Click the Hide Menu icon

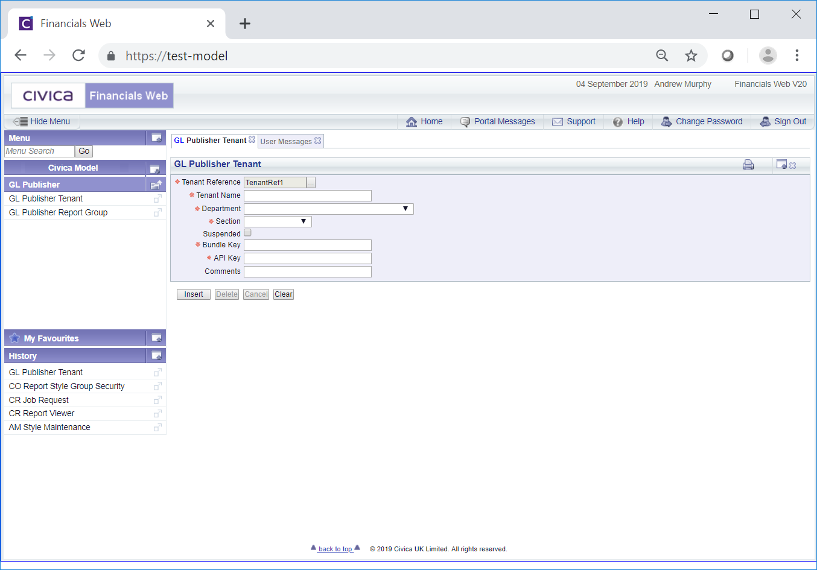click(21, 121)
